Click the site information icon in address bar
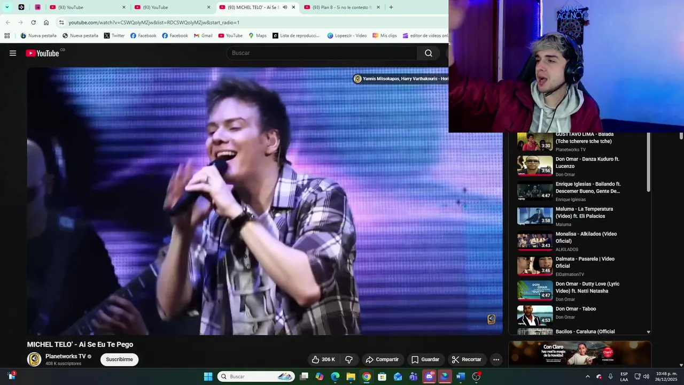The height and width of the screenshot is (385, 684). (x=61, y=22)
